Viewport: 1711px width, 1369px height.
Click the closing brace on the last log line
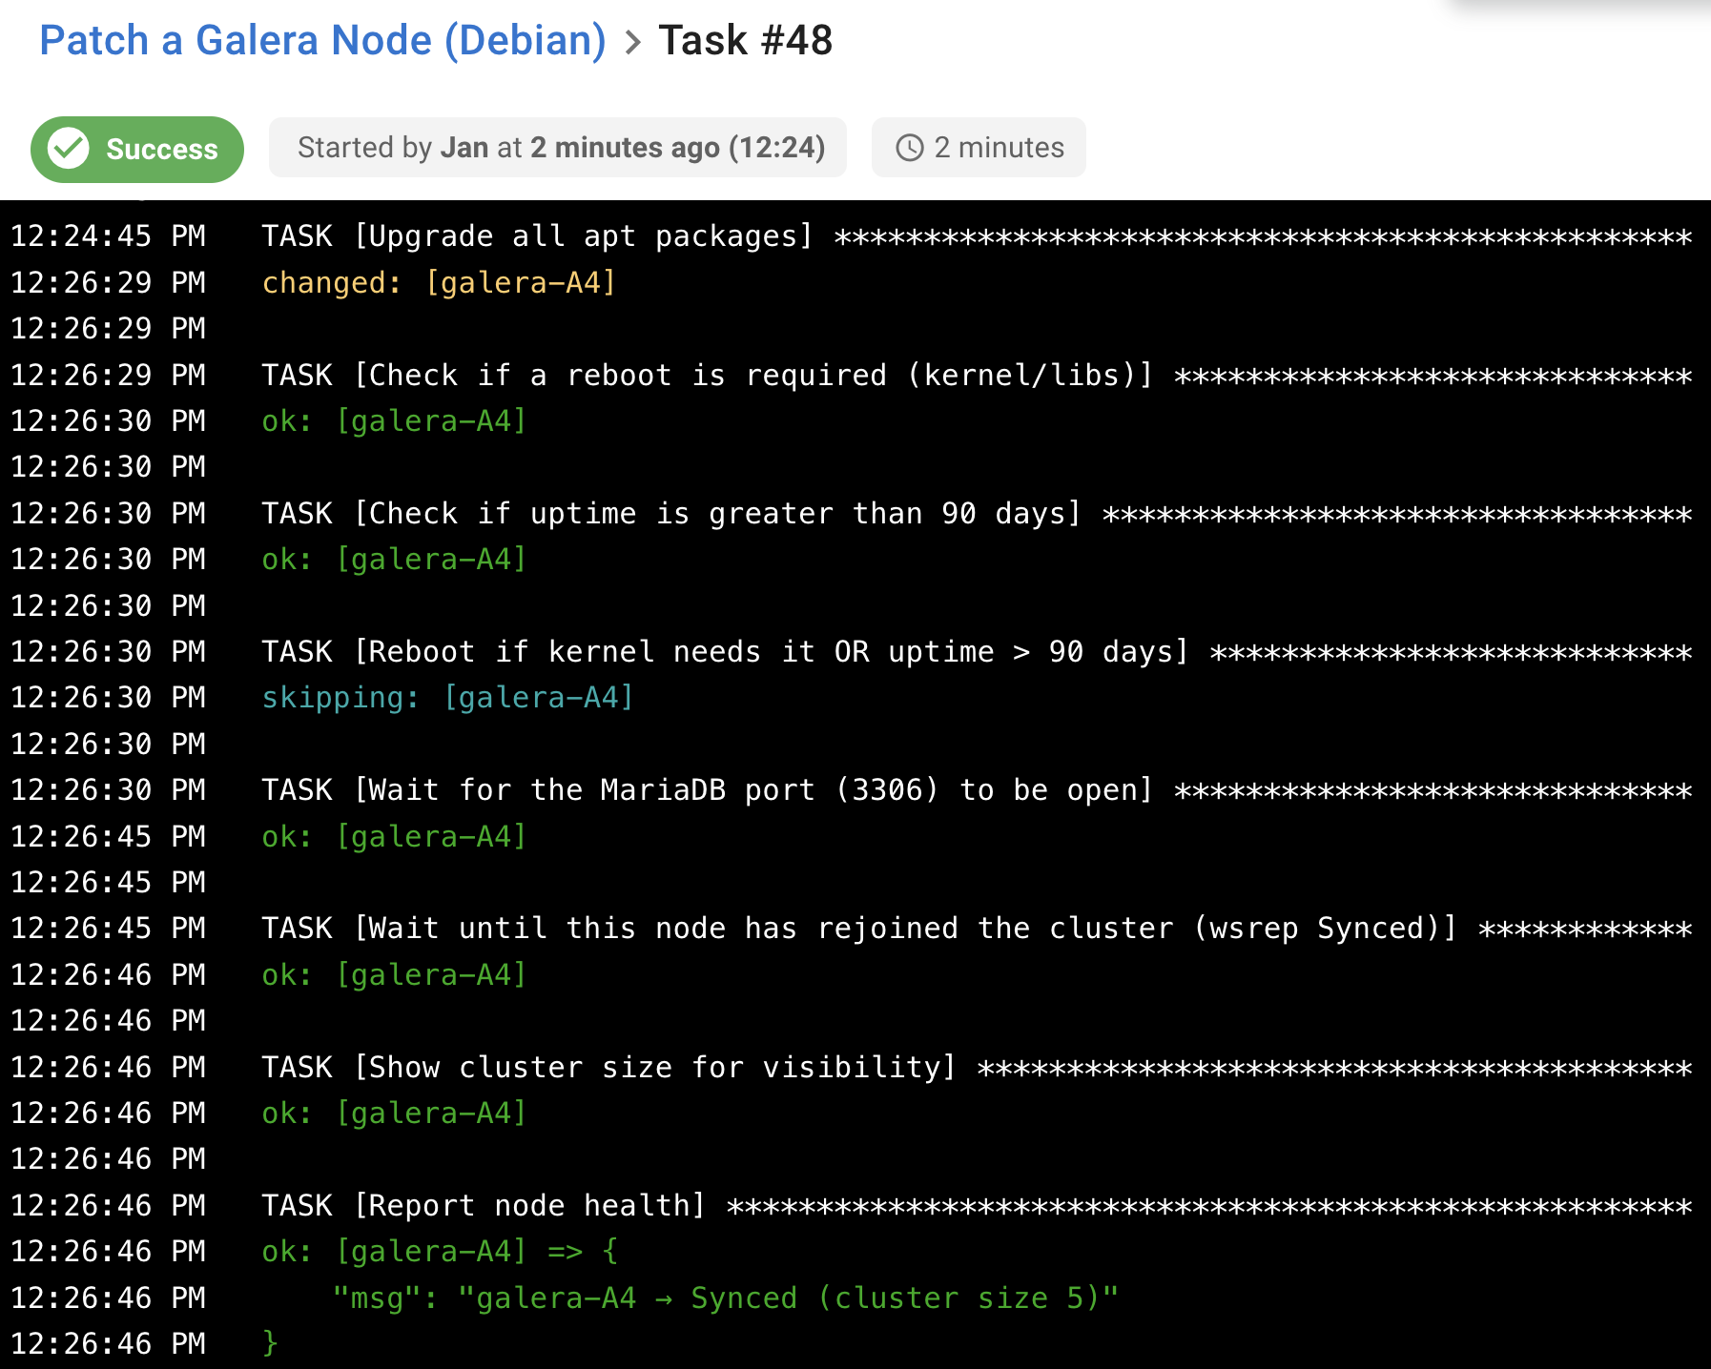click(270, 1344)
